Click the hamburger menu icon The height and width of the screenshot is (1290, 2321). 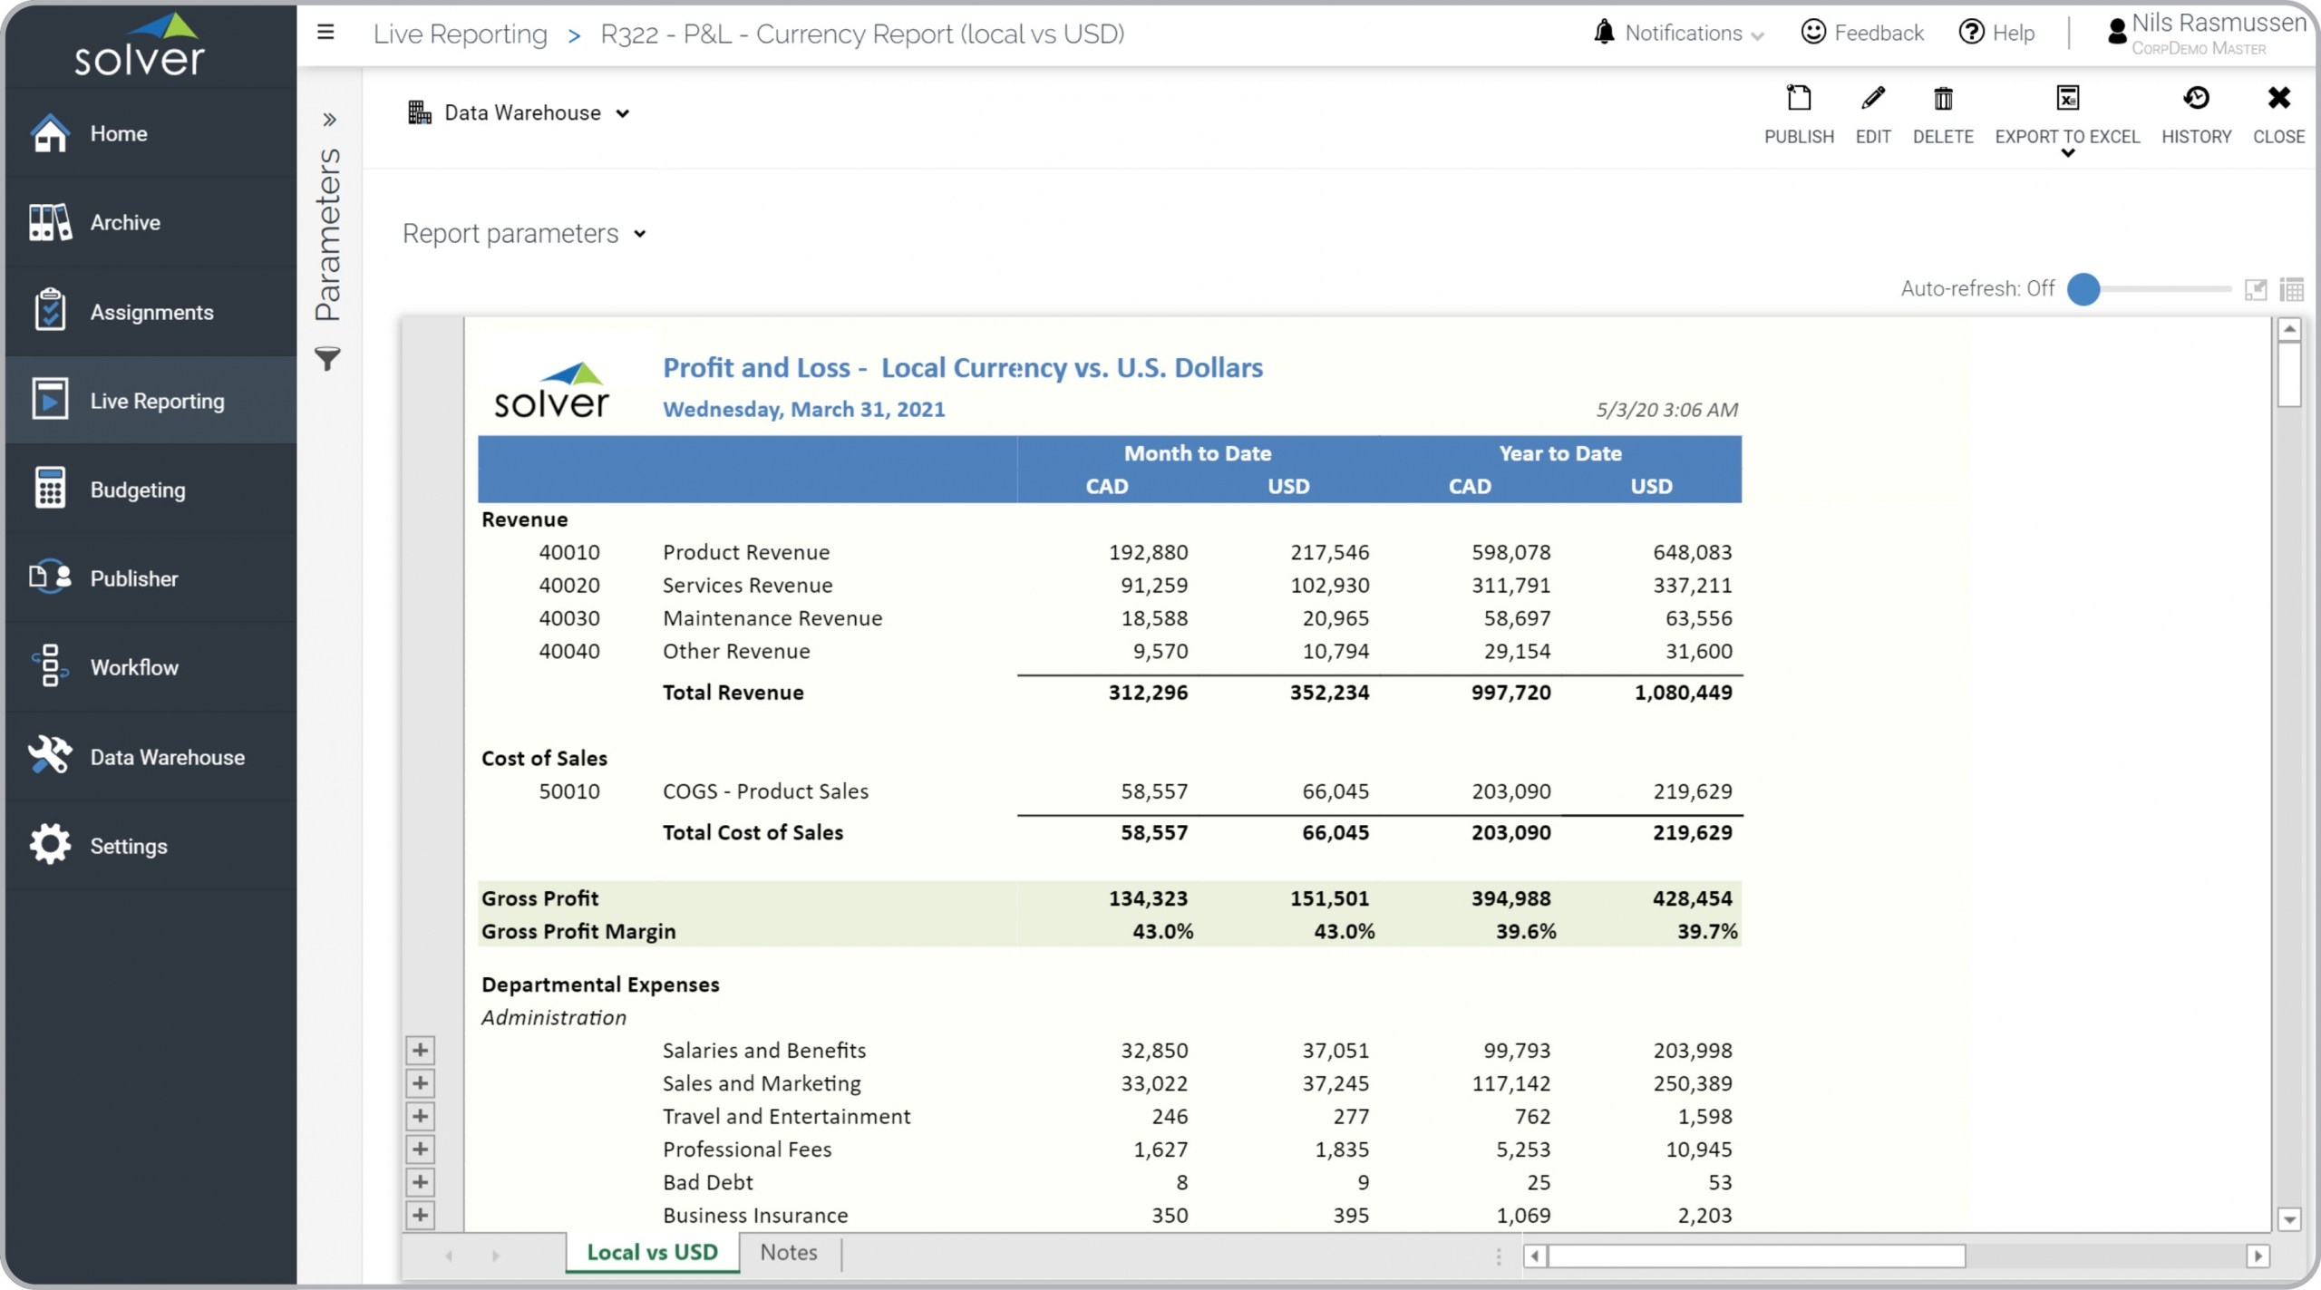[x=325, y=33]
